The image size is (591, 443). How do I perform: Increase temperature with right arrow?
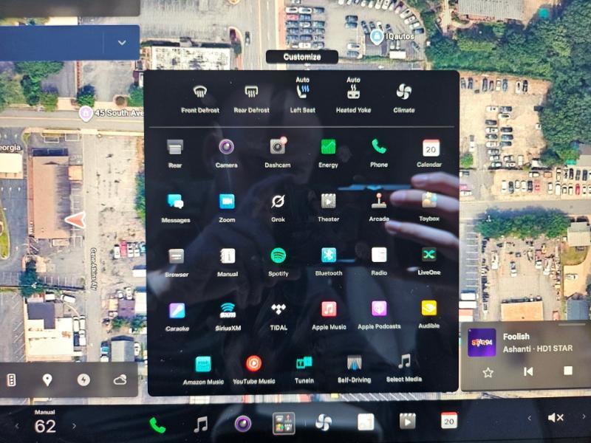(x=74, y=426)
